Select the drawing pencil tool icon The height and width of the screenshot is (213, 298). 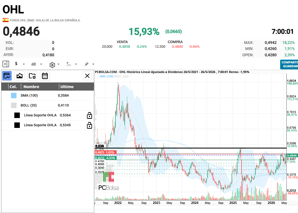tap(86, 64)
